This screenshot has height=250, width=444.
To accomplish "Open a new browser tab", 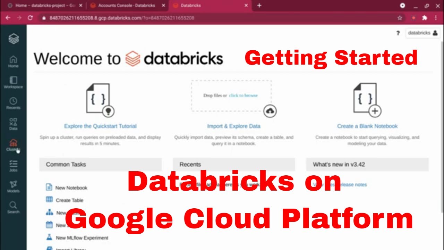I will [x=259, y=6].
